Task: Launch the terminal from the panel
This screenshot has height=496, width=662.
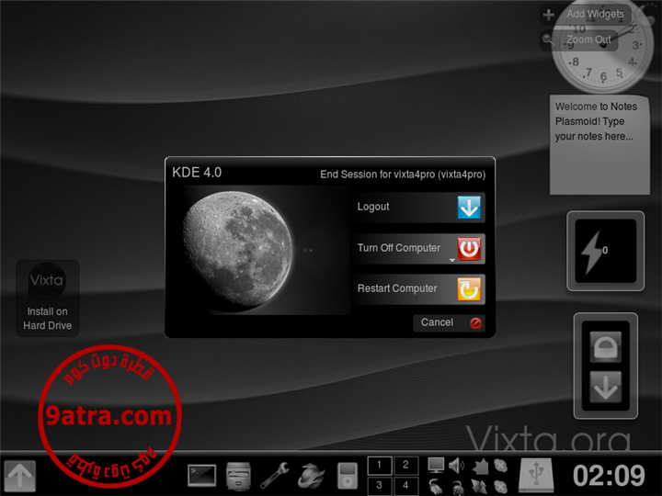Action: [201, 476]
